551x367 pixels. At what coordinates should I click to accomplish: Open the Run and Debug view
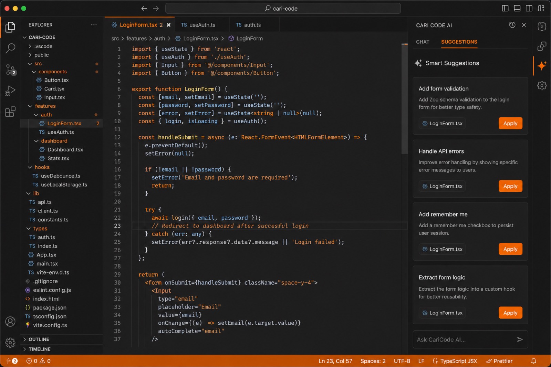click(x=10, y=91)
